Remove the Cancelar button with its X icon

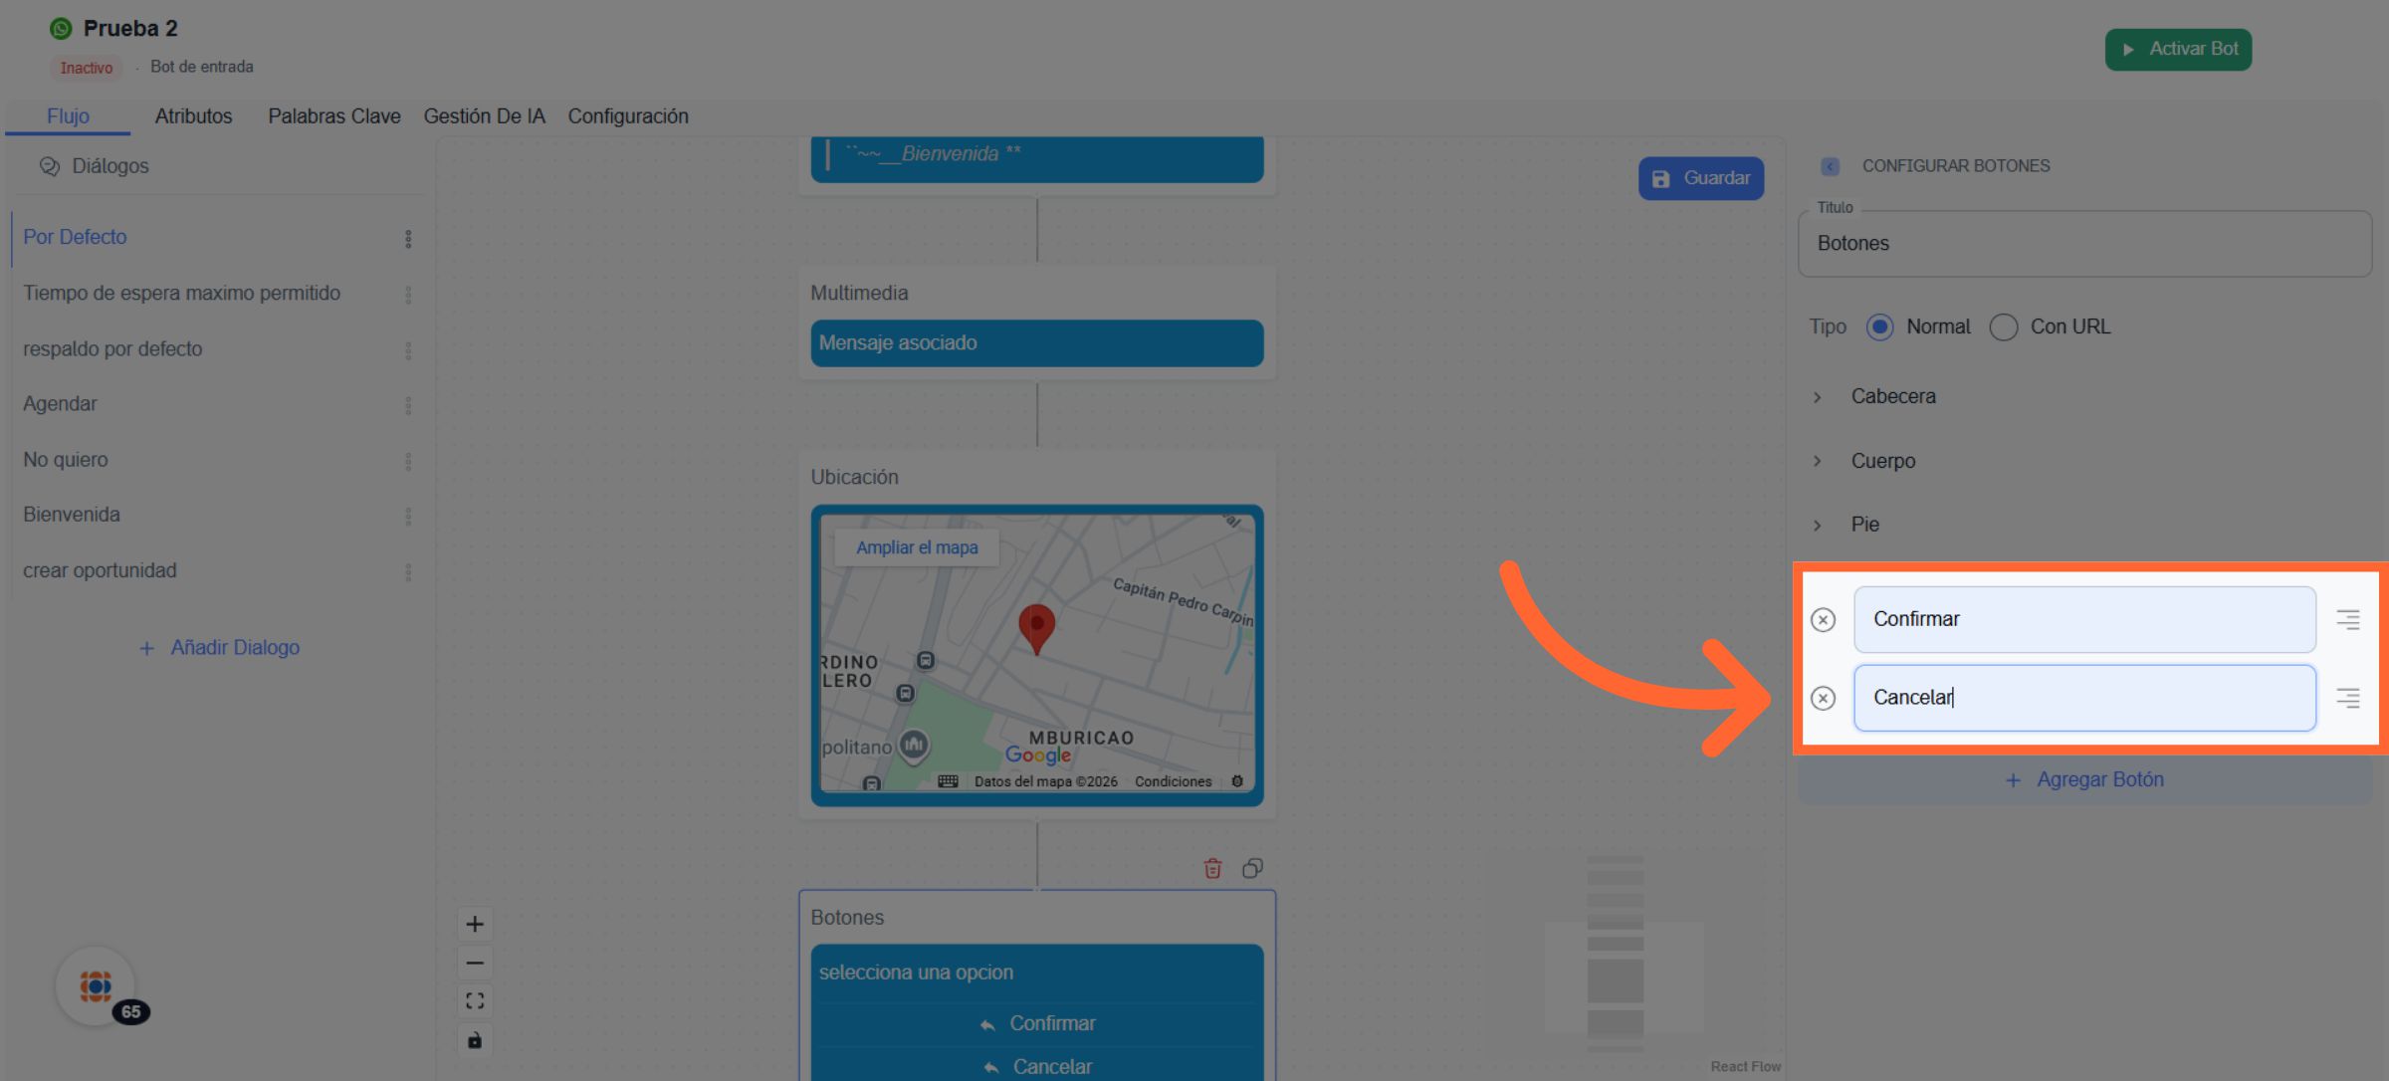[x=1823, y=698]
